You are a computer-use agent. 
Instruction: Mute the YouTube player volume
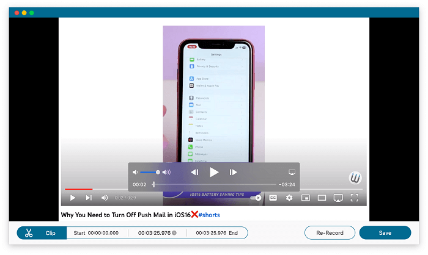105,198
